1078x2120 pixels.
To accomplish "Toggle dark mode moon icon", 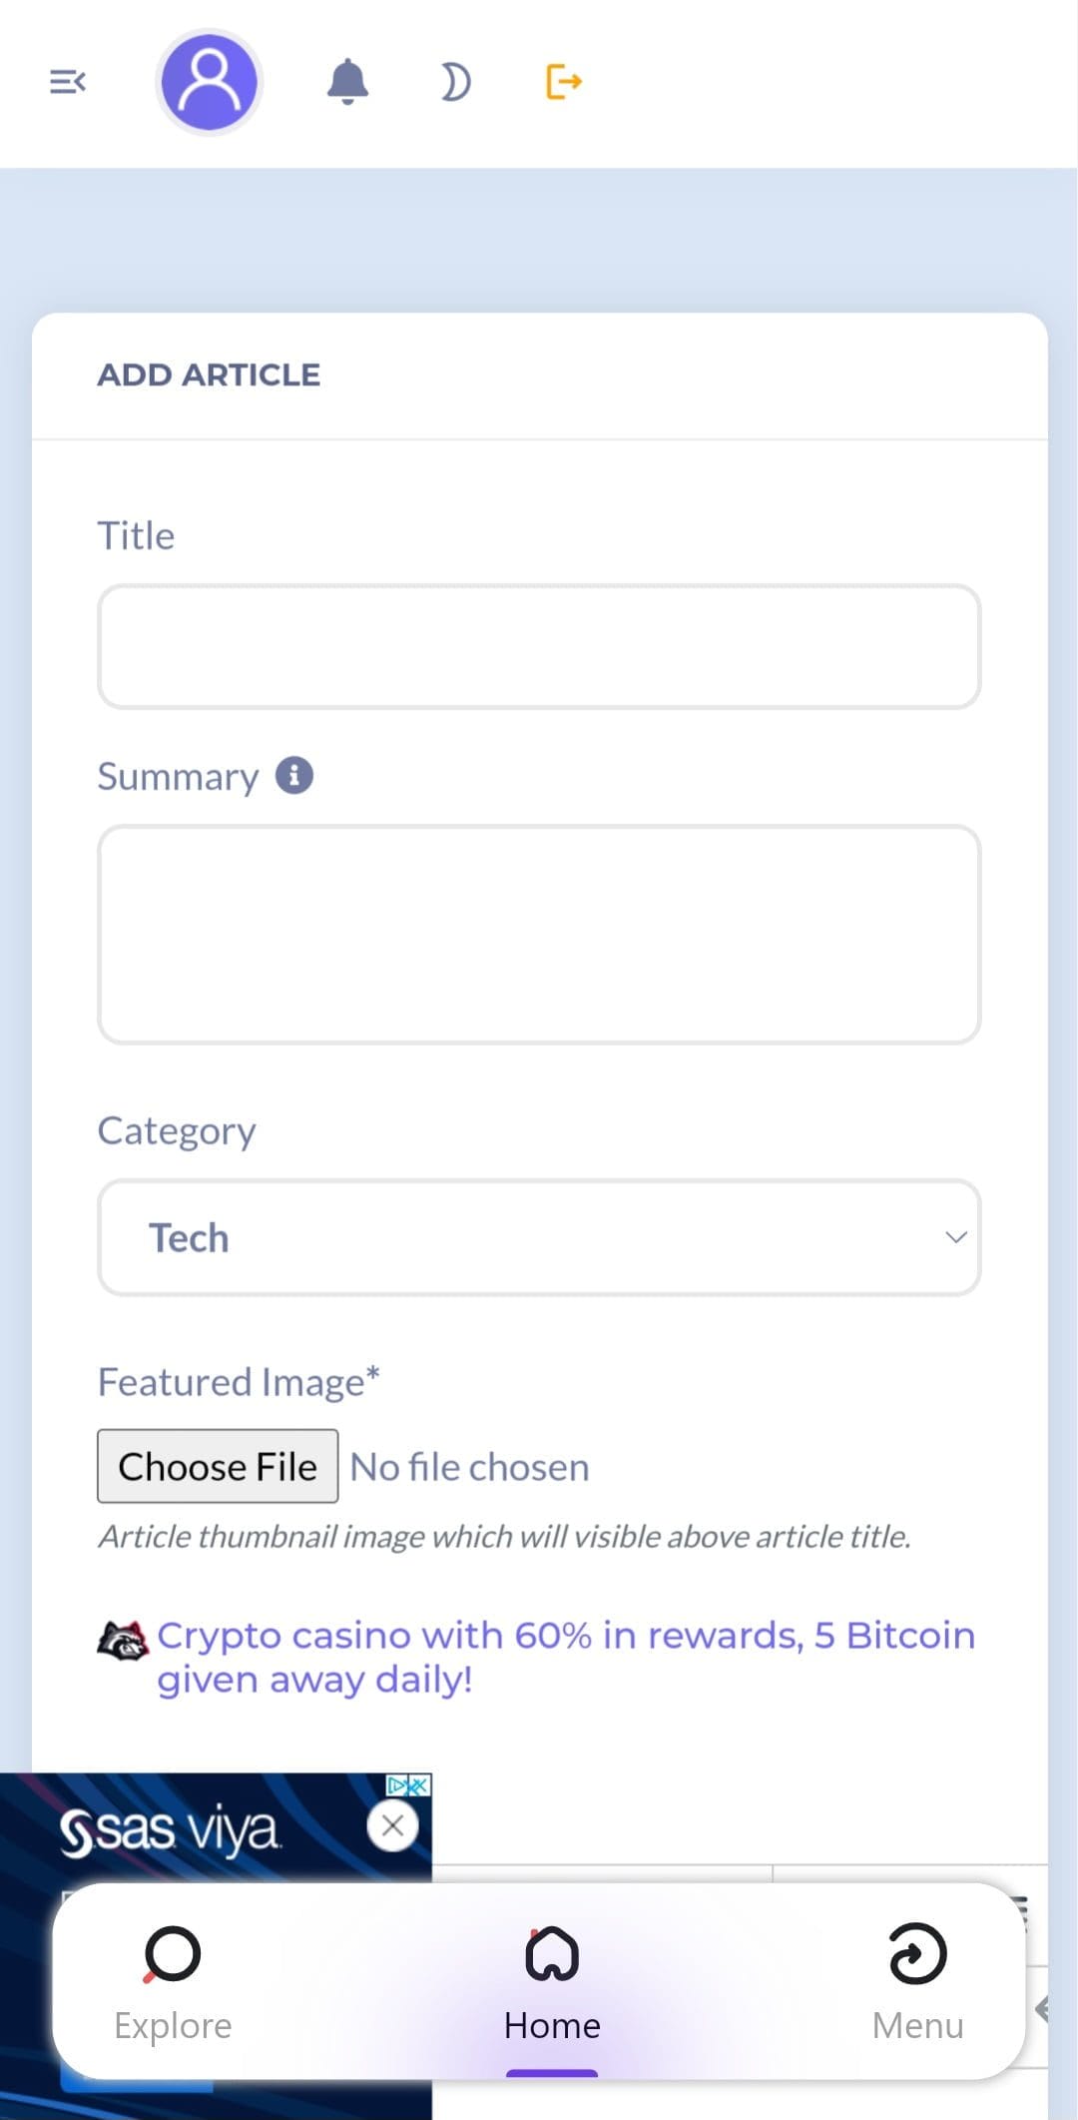I will coord(455,82).
